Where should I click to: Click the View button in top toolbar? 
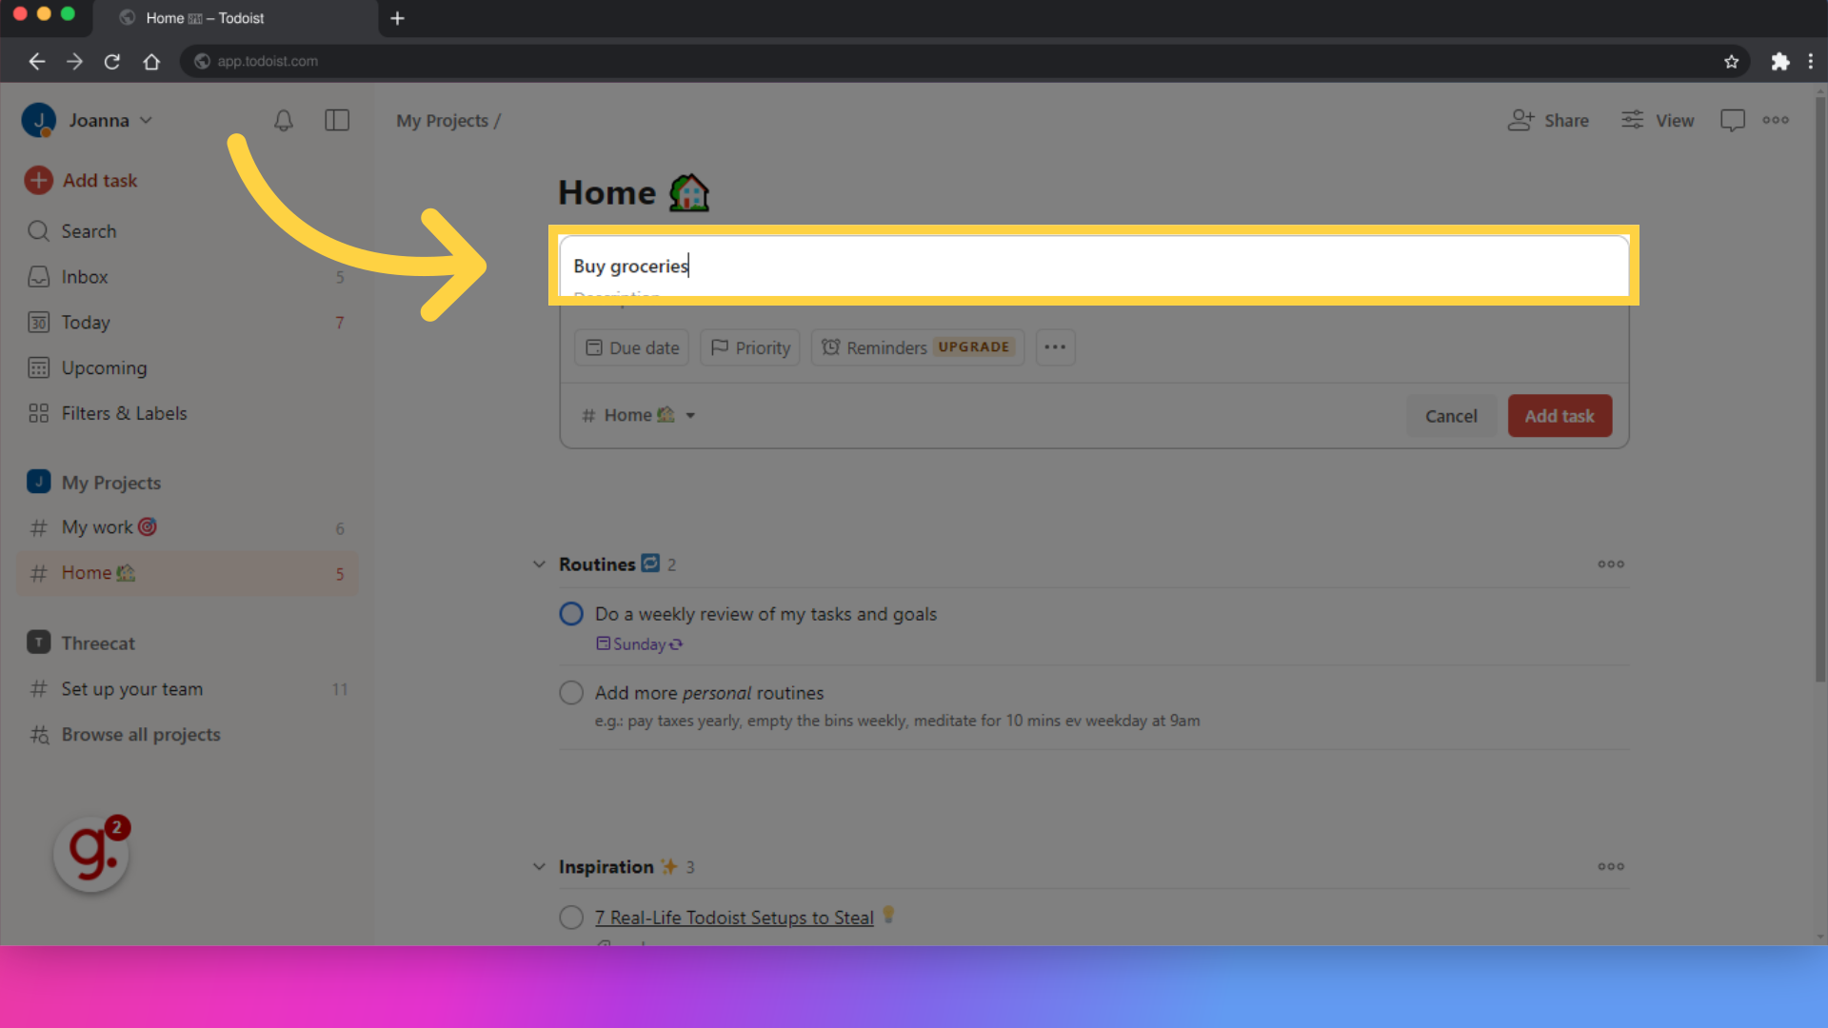[x=1658, y=119]
